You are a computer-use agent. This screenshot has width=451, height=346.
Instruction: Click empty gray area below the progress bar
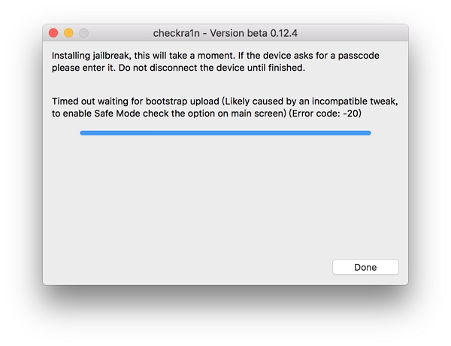pos(225,196)
